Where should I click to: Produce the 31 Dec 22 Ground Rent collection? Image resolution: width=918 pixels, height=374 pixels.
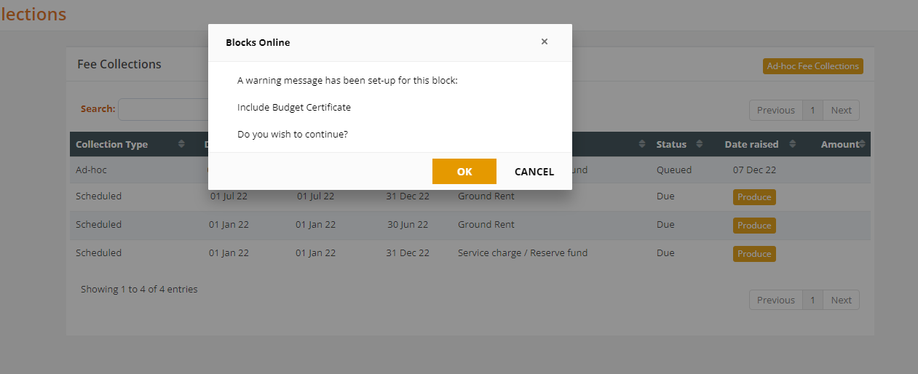(x=754, y=197)
